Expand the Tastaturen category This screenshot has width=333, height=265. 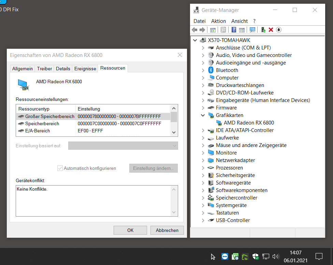(203, 213)
